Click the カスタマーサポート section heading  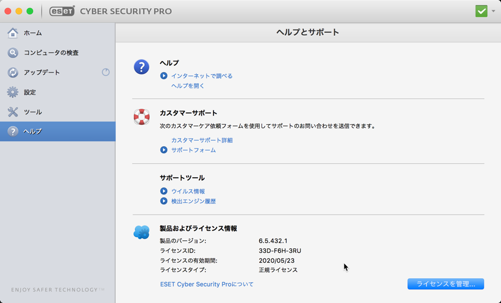(188, 113)
